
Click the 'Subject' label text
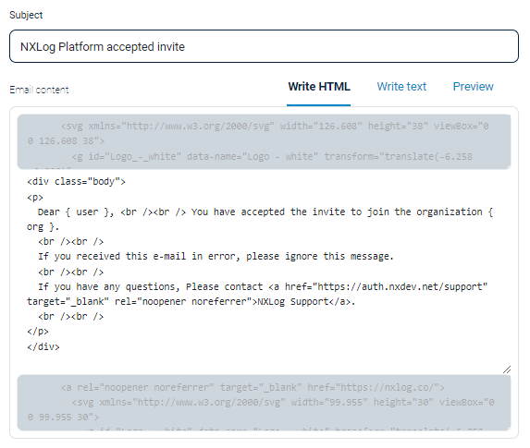pos(26,15)
